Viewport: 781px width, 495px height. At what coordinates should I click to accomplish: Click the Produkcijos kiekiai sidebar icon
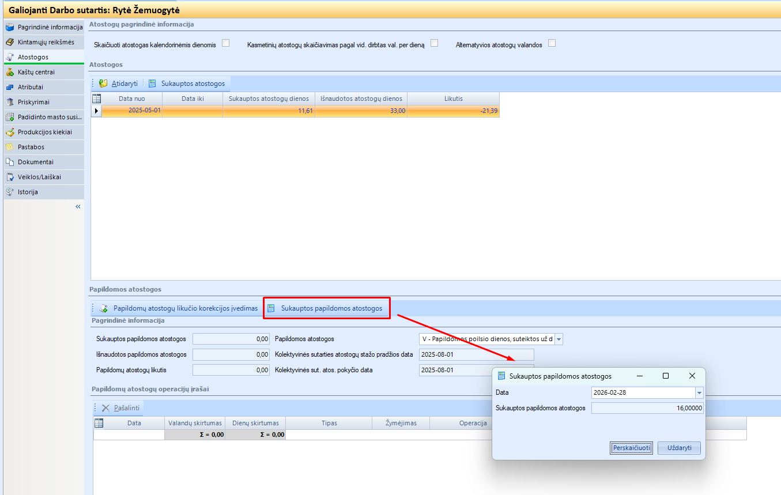[x=10, y=132]
